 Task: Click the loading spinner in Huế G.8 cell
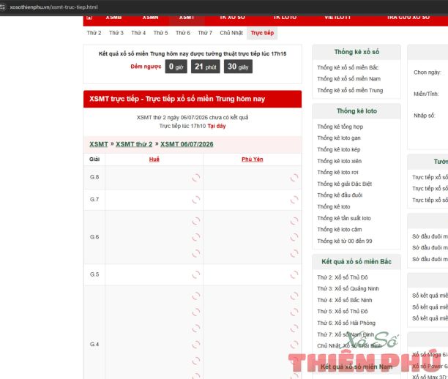pyautogui.click(x=196, y=178)
